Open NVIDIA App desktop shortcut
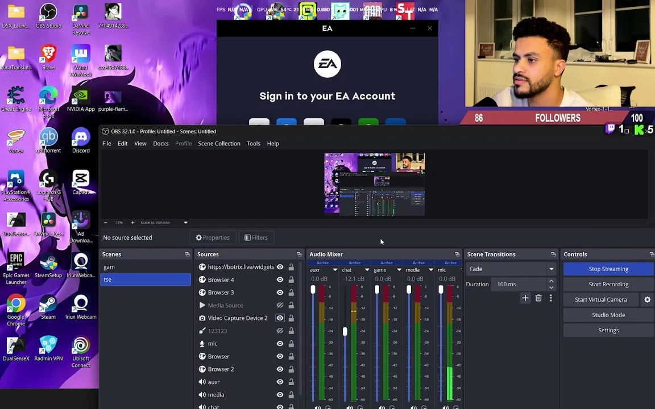 (x=81, y=99)
